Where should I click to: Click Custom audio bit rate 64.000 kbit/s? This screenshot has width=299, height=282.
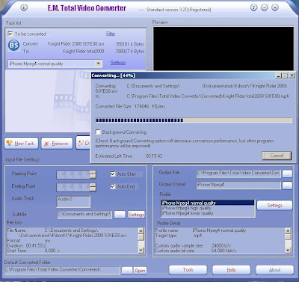pyautogui.click(x=196, y=251)
